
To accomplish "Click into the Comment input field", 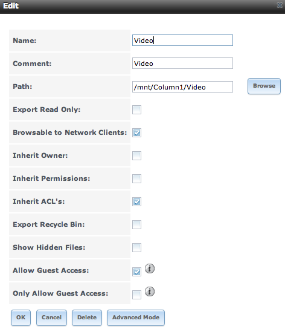I will (x=182, y=63).
